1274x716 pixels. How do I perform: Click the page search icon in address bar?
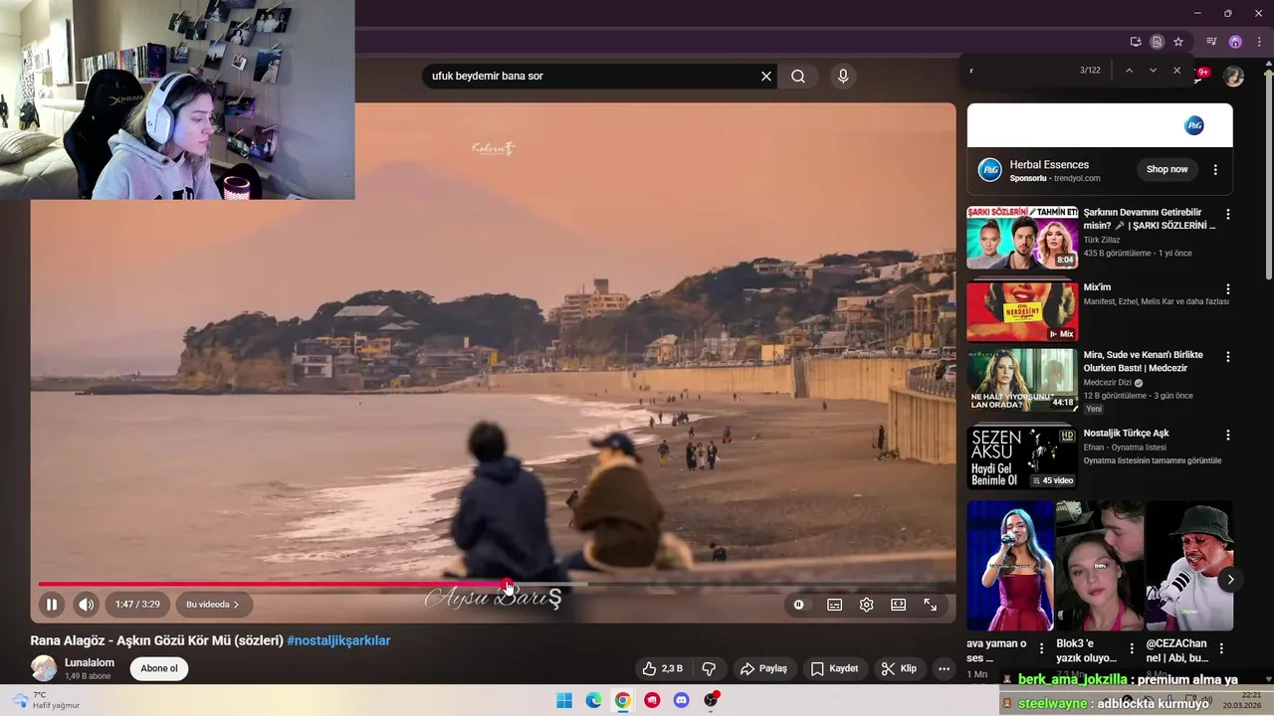[1157, 42]
